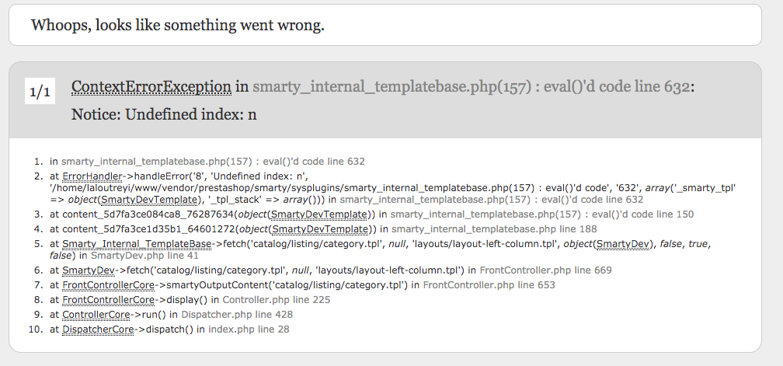Screen dimensions: 783x366
Task: Open Controller.php line 225 link
Action: click(x=277, y=300)
